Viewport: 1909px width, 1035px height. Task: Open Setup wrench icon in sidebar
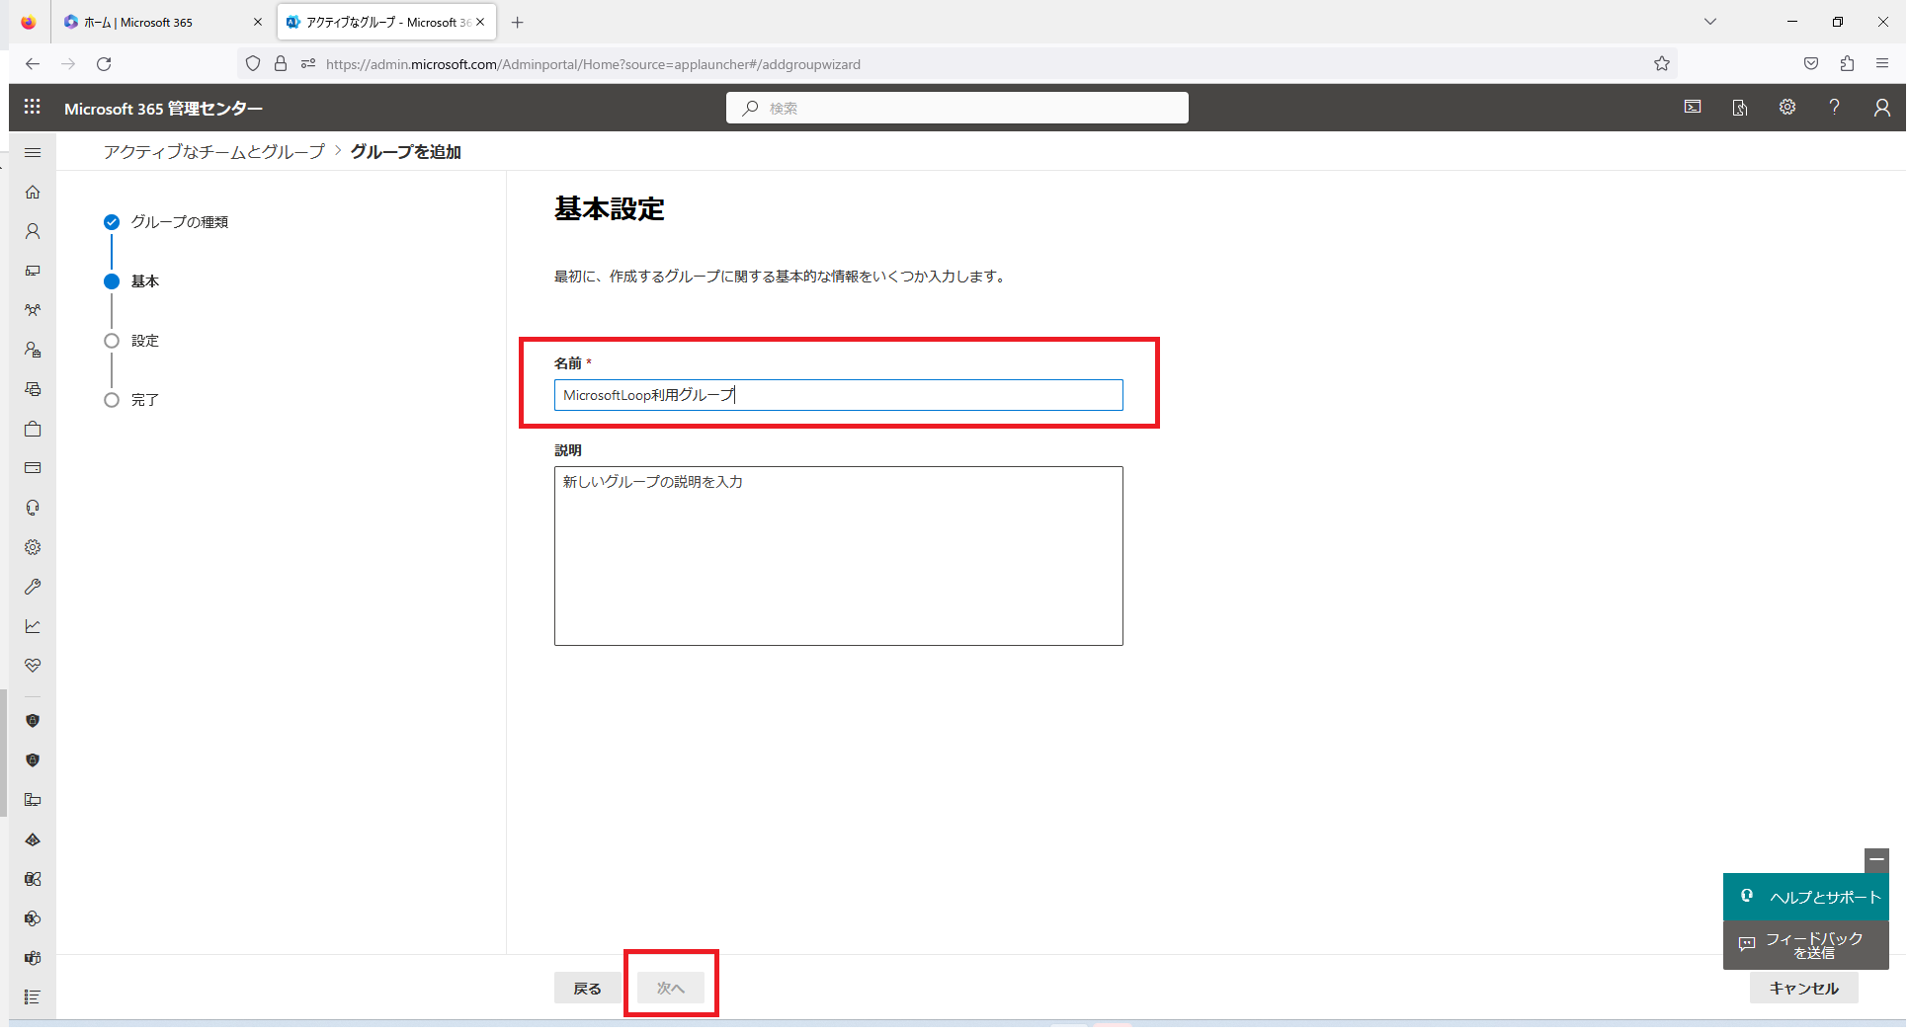[x=33, y=587]
